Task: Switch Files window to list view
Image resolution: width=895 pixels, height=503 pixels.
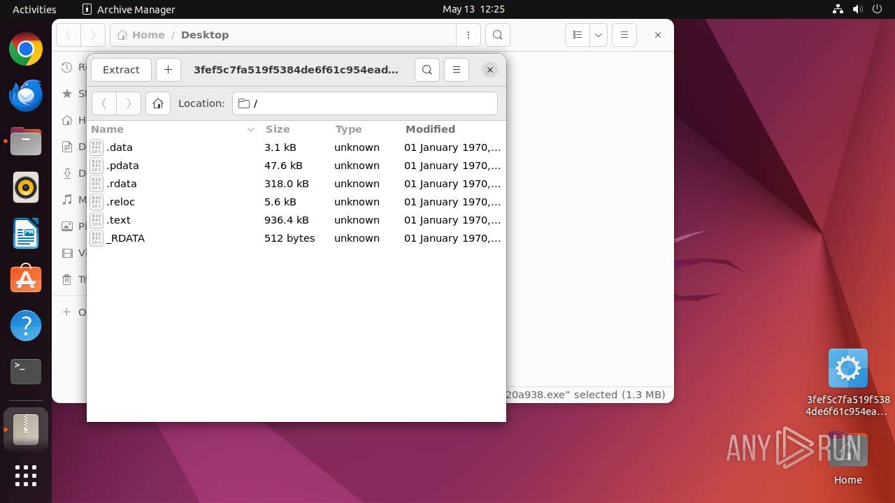Action: (x=578, y=35)
